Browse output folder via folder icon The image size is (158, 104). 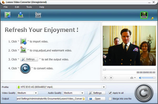(84, 99)
